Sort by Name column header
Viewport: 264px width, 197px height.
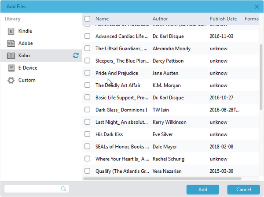click(x=102, y=19)
